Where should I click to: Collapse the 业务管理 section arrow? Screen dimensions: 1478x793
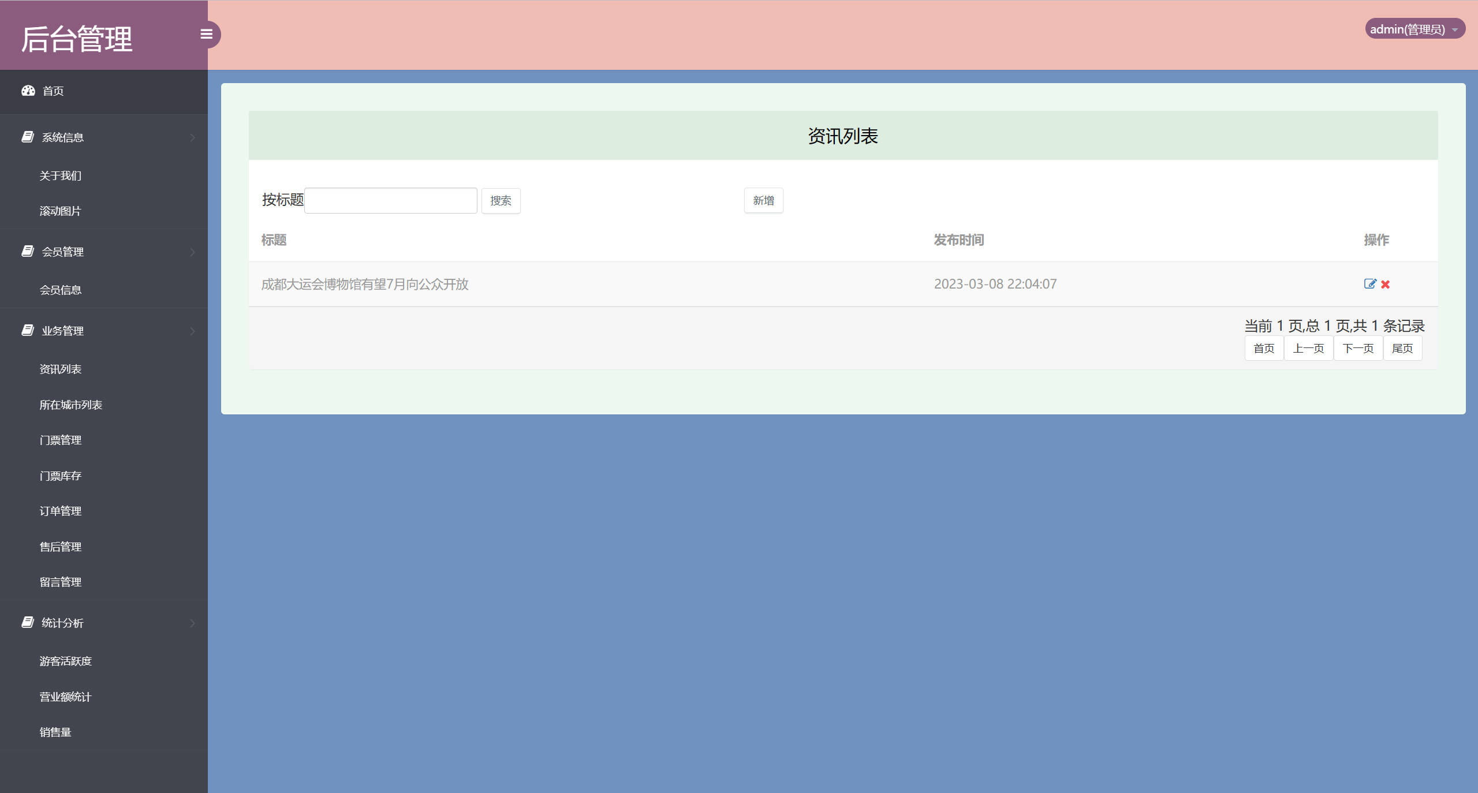pyautogui.click(x=192, y=331)
